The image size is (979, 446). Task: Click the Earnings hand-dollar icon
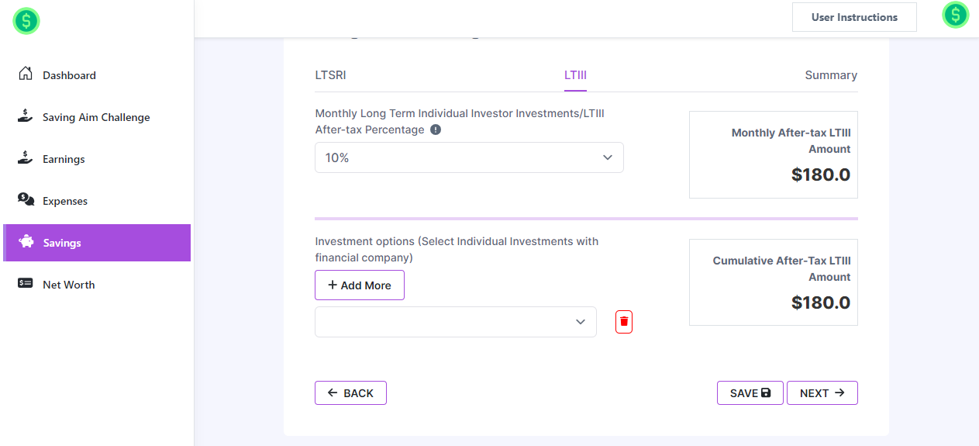[26, 158]
